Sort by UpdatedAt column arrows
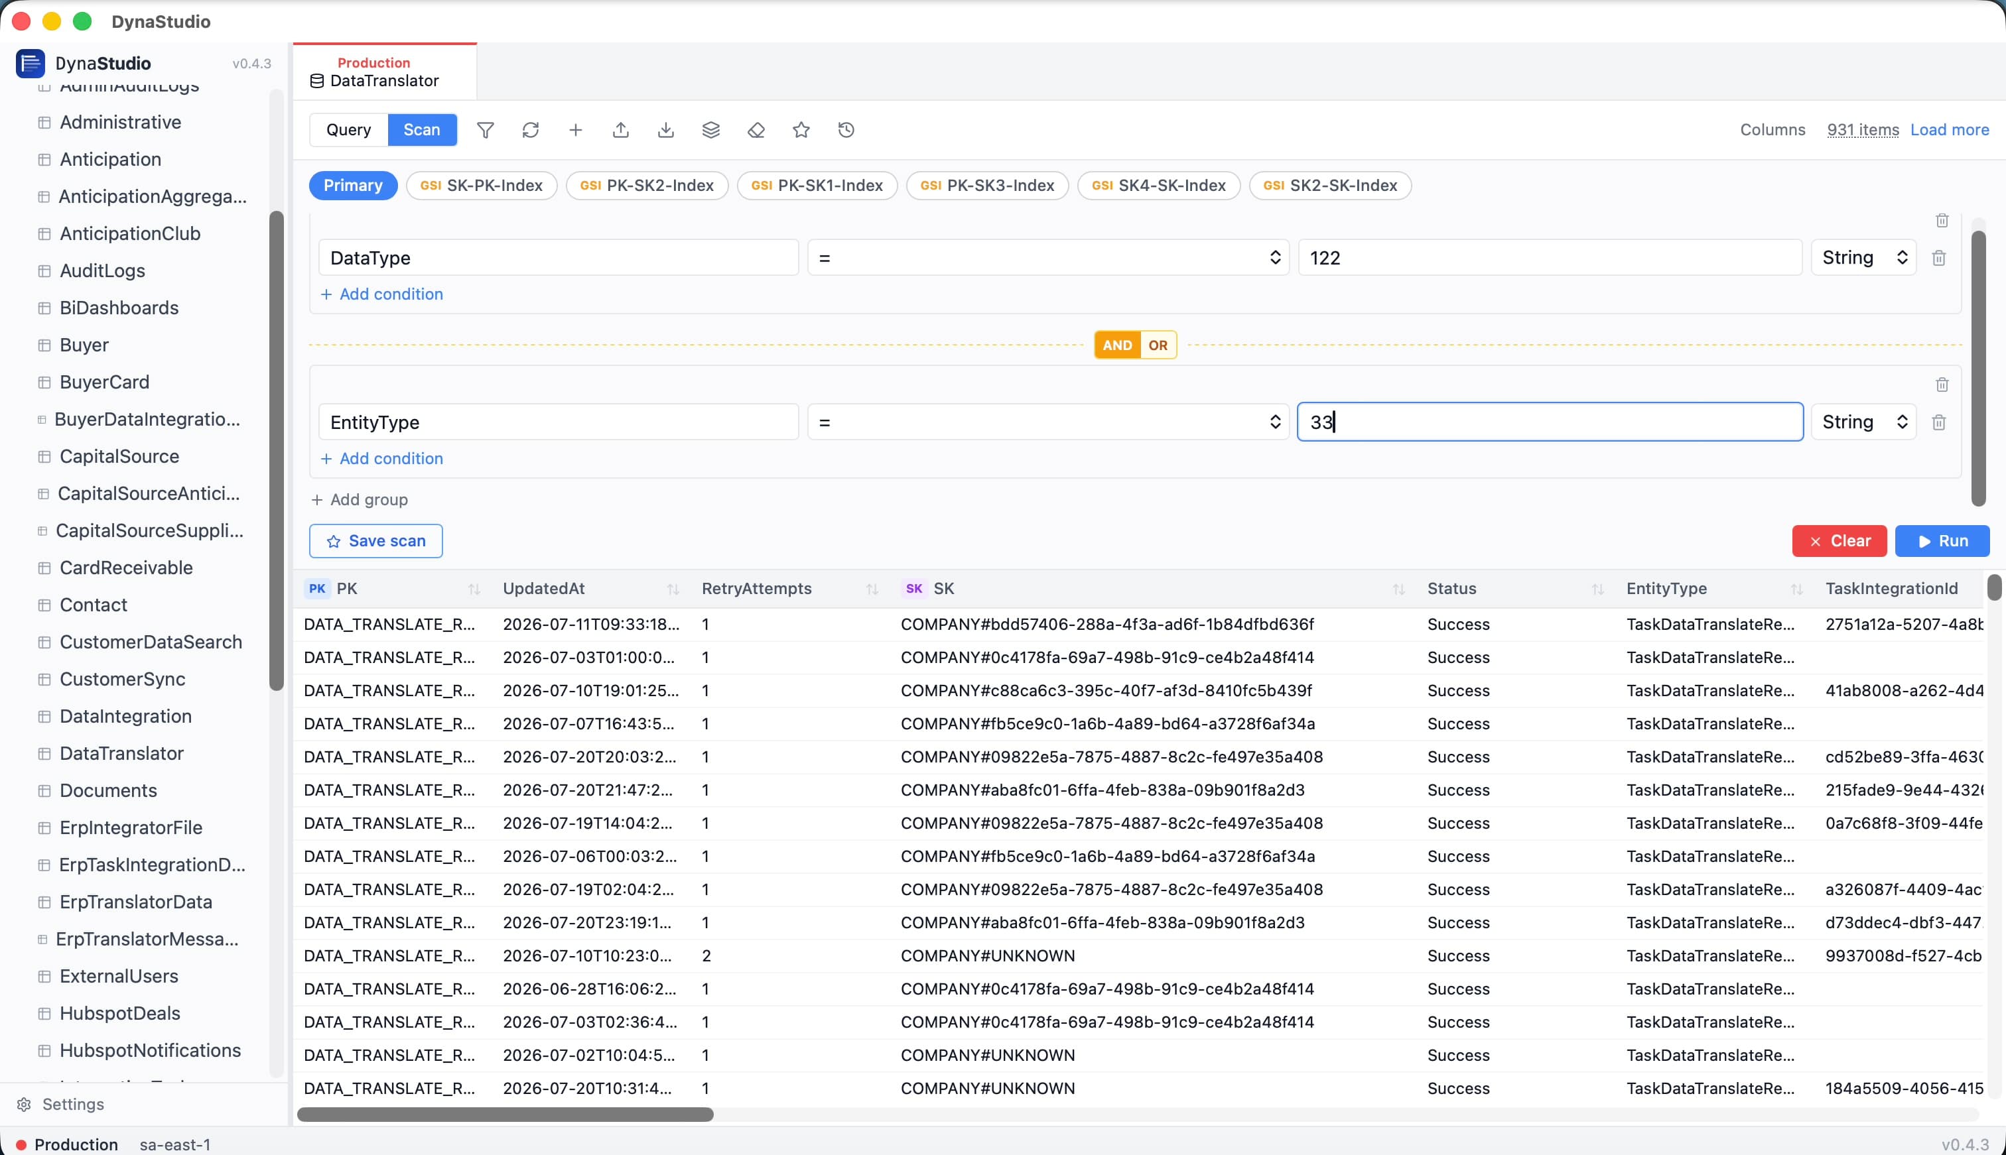Viewport: 2006px width, 1155px height. 673,589
